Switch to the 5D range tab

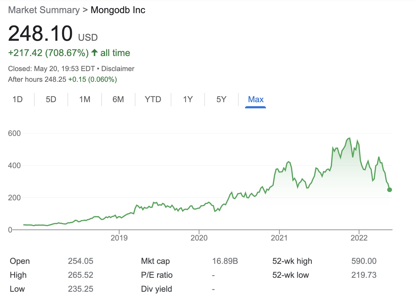click(51, 99)
